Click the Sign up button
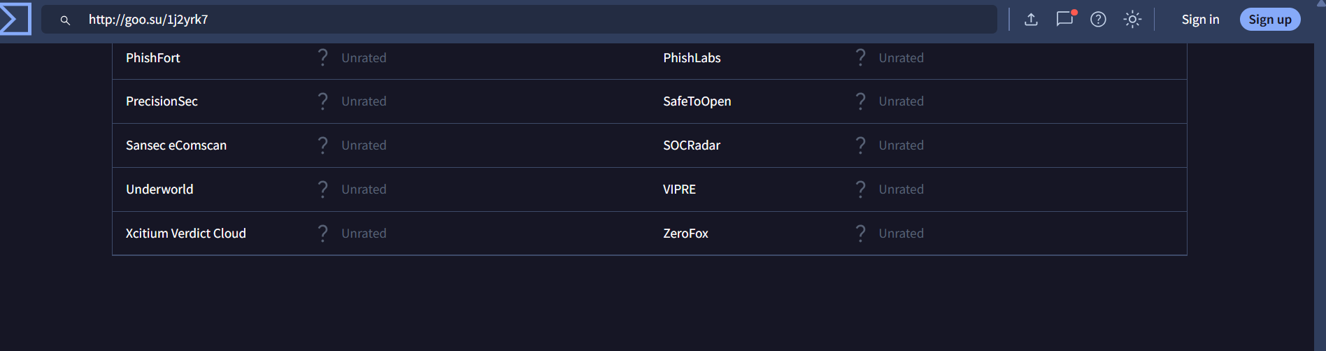1326x351 pixels. [x=1269, y=20]
